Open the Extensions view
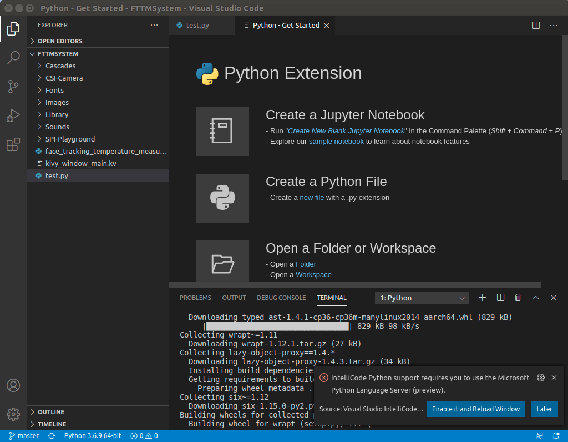 pos(13,144)
